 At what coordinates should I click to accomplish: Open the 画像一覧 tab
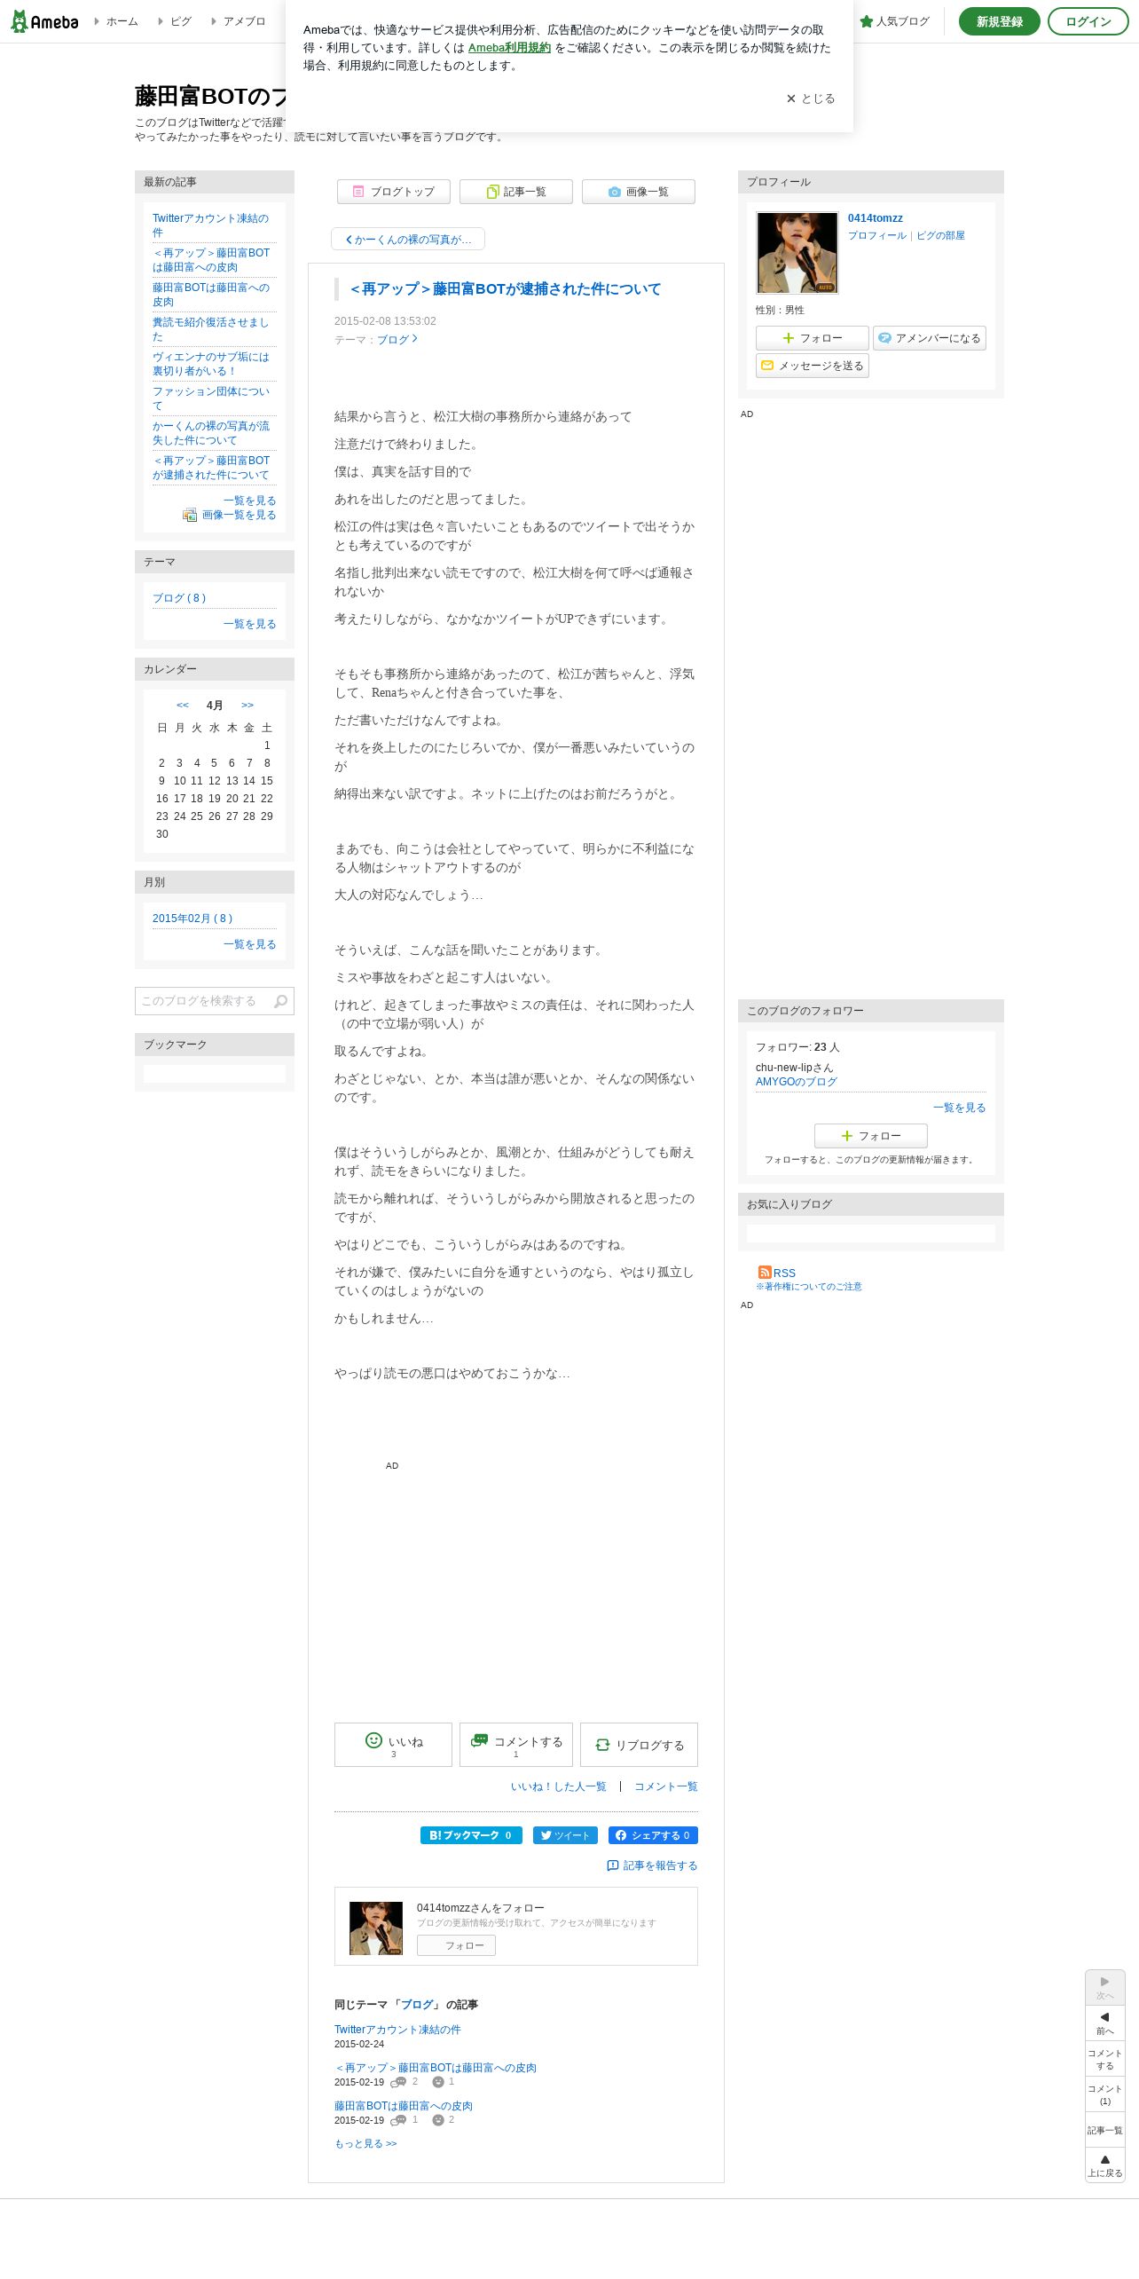pyautogui.click(x=638, y=192)
